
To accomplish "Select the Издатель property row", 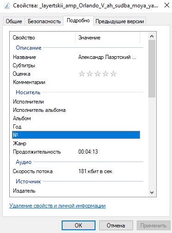I will pos(76,191).
